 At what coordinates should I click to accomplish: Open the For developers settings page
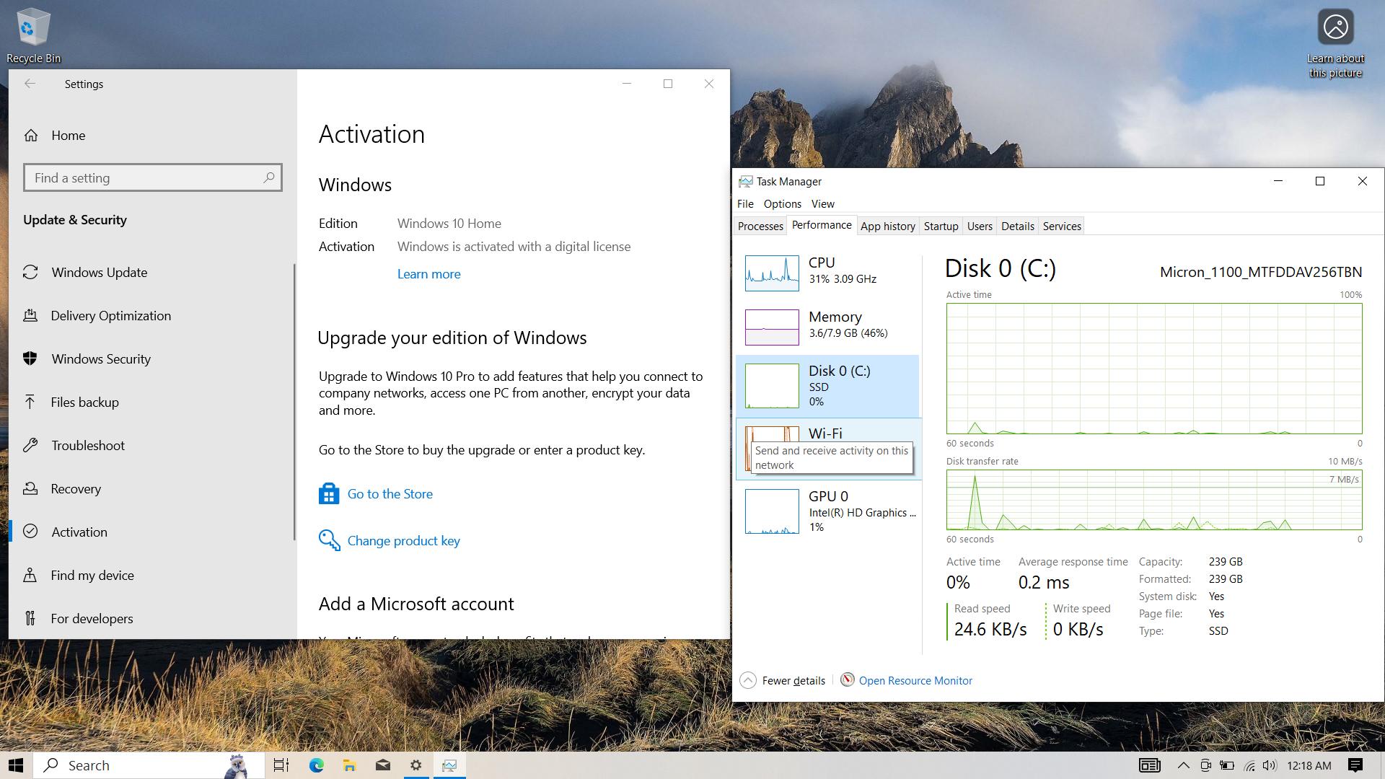151,618
